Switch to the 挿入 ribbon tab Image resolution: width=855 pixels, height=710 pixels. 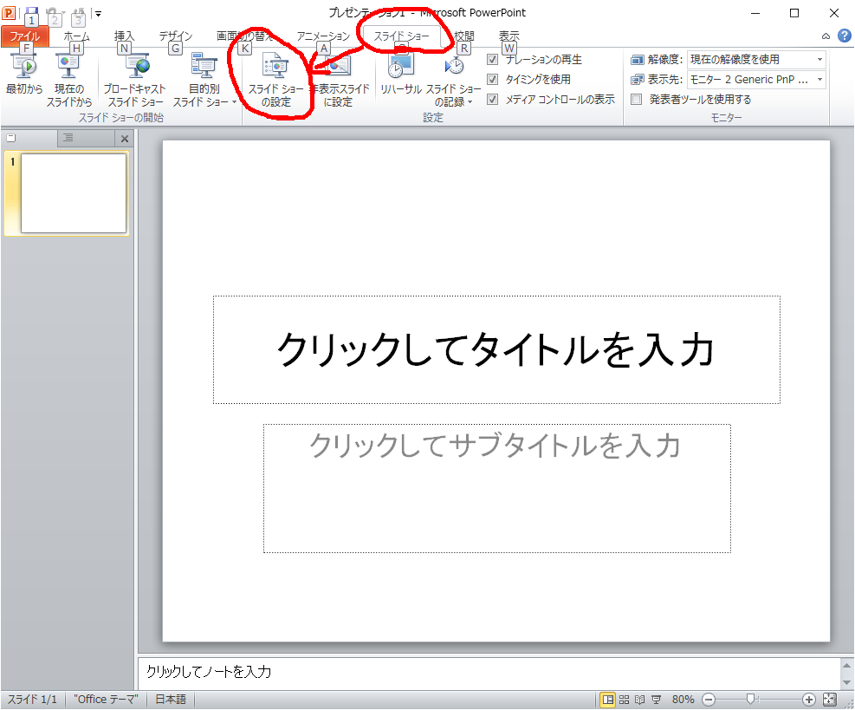click(125, 36)
